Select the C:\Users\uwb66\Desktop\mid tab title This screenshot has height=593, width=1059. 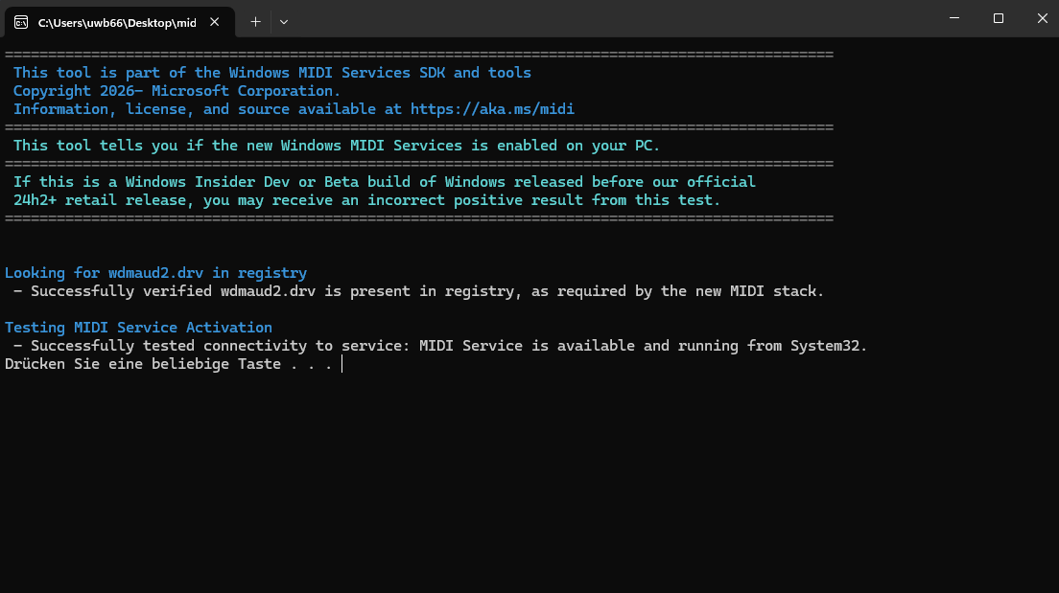tap(117, 22)
